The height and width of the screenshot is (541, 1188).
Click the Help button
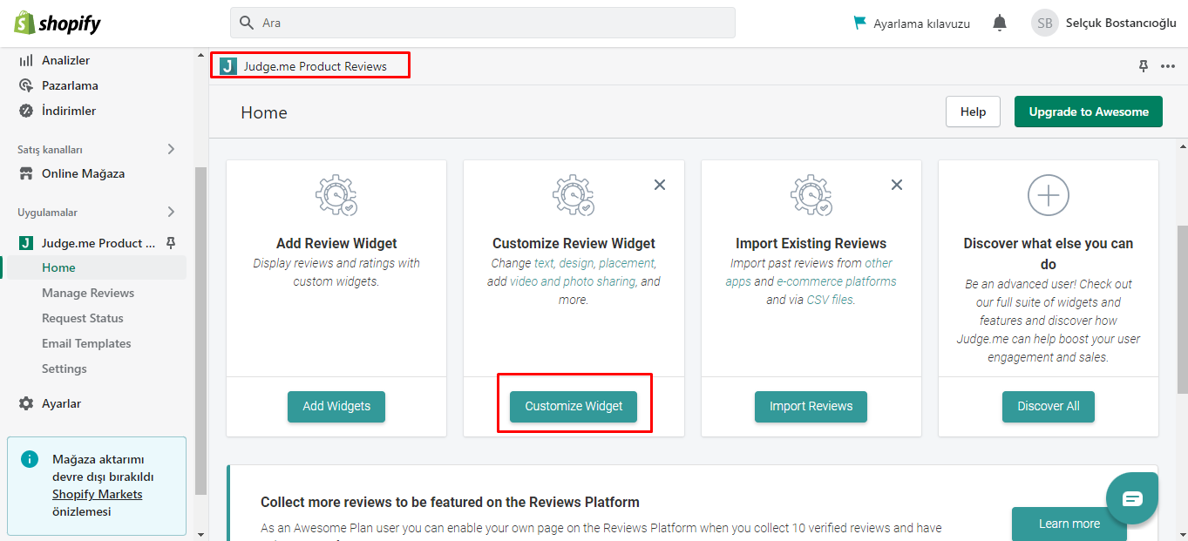tap(973, 112)
